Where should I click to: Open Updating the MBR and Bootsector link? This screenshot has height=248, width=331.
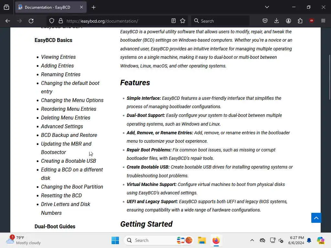tap(66, 148)
